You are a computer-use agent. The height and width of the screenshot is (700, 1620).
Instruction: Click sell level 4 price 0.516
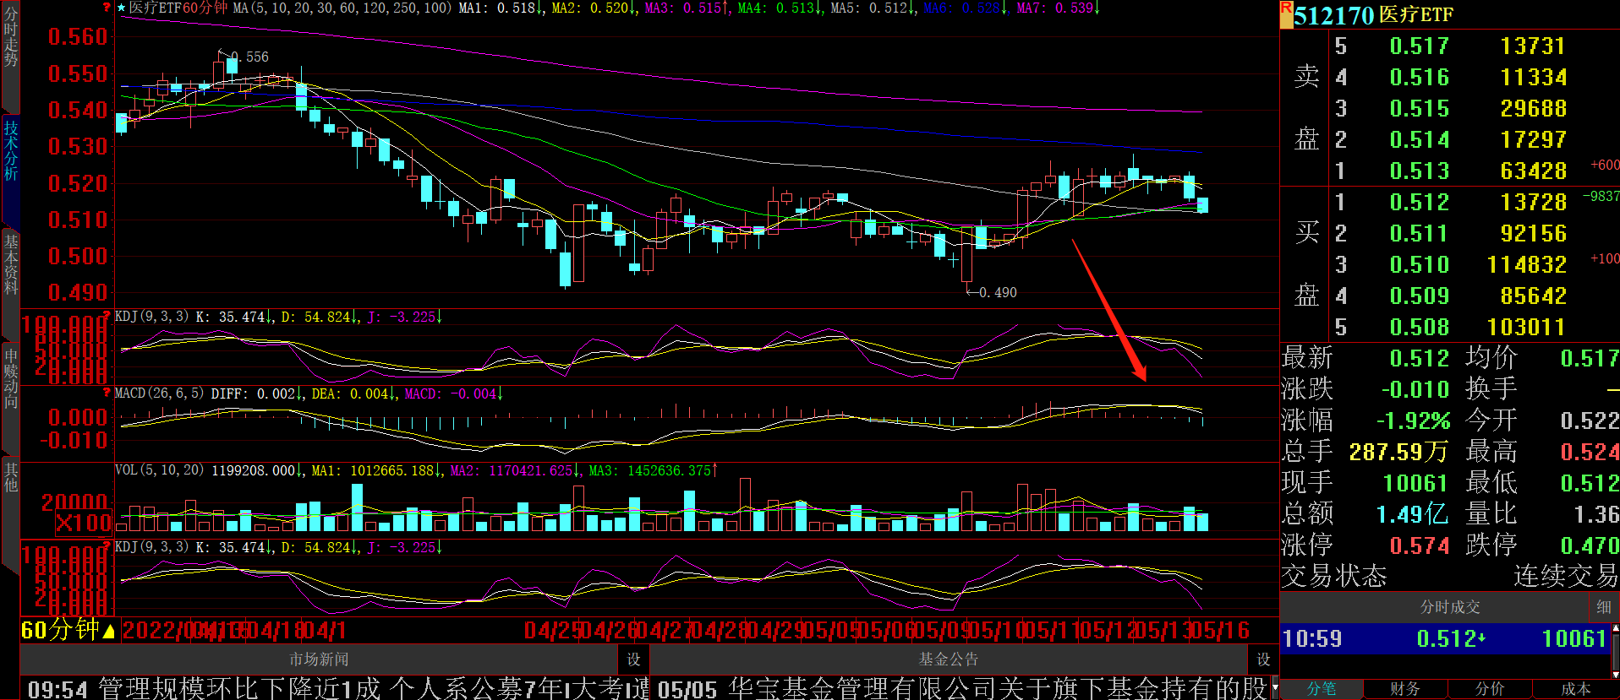1419,78
